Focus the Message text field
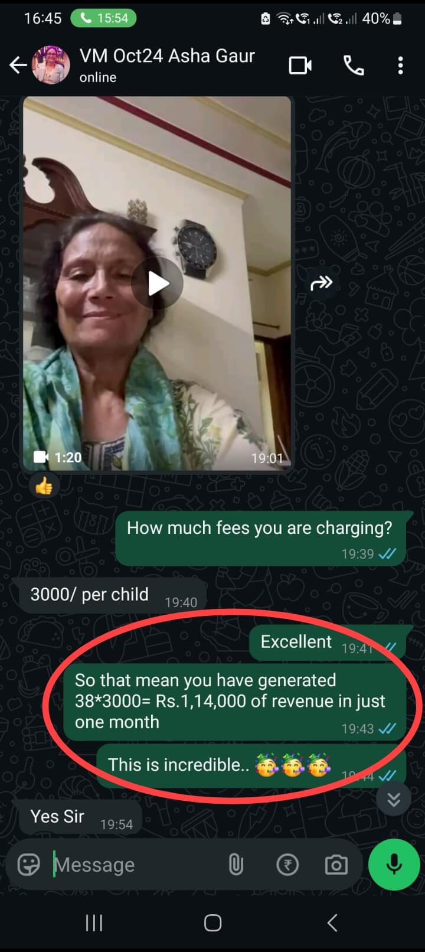The width and height of the screenshot is (425, 952). pyautogui.click(x=136, y=865)
